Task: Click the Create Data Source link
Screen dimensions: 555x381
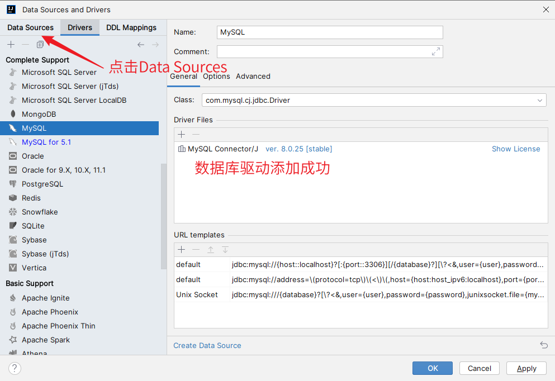Action: [x=207, y=345]
